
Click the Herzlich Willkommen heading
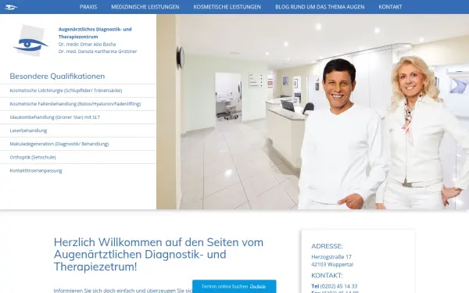point(159,254)
